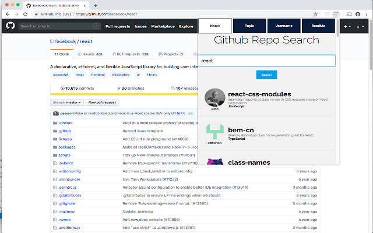Click the react-css-modules author avatar
373x233 pixels.
point(215,97)
